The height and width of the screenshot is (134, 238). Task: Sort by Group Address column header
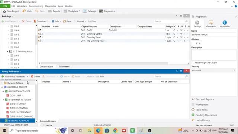point(145,26)
